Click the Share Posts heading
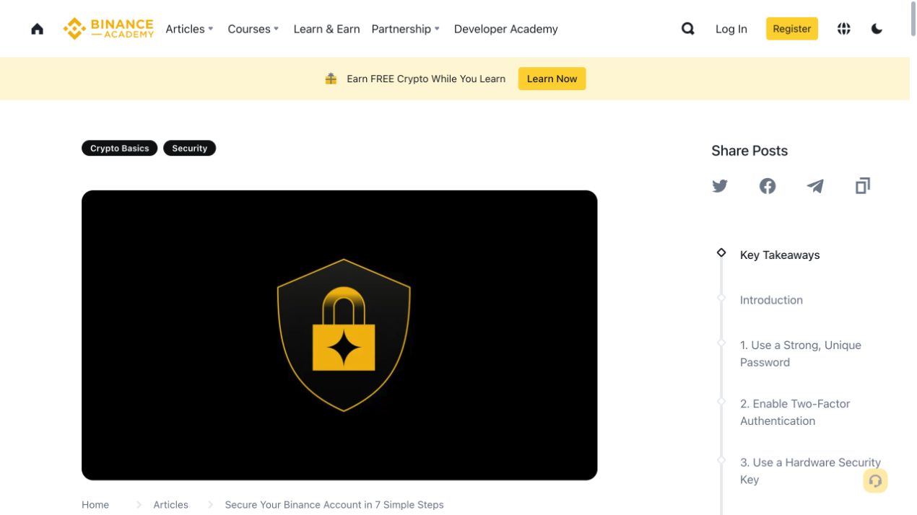Viewport: 917px width, 515px height. [749, 151]
